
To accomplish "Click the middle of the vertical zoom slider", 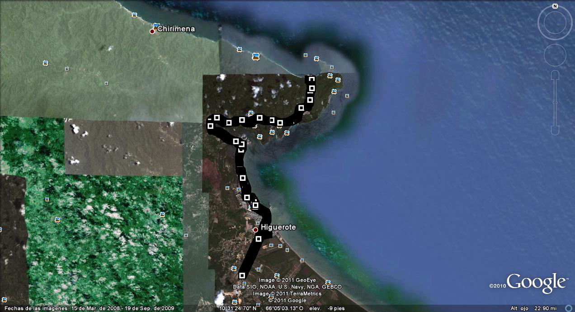I will pos(555,103).
